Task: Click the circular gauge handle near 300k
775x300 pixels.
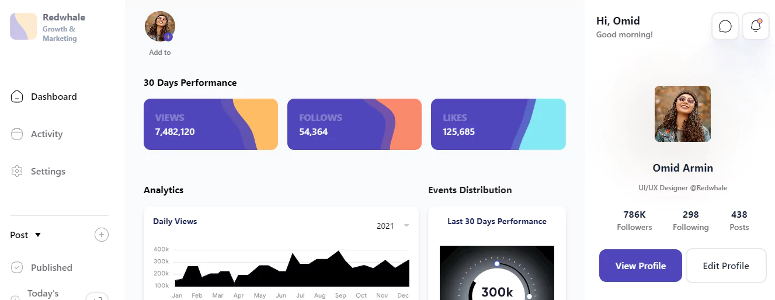Action: [x=497, y=264]
